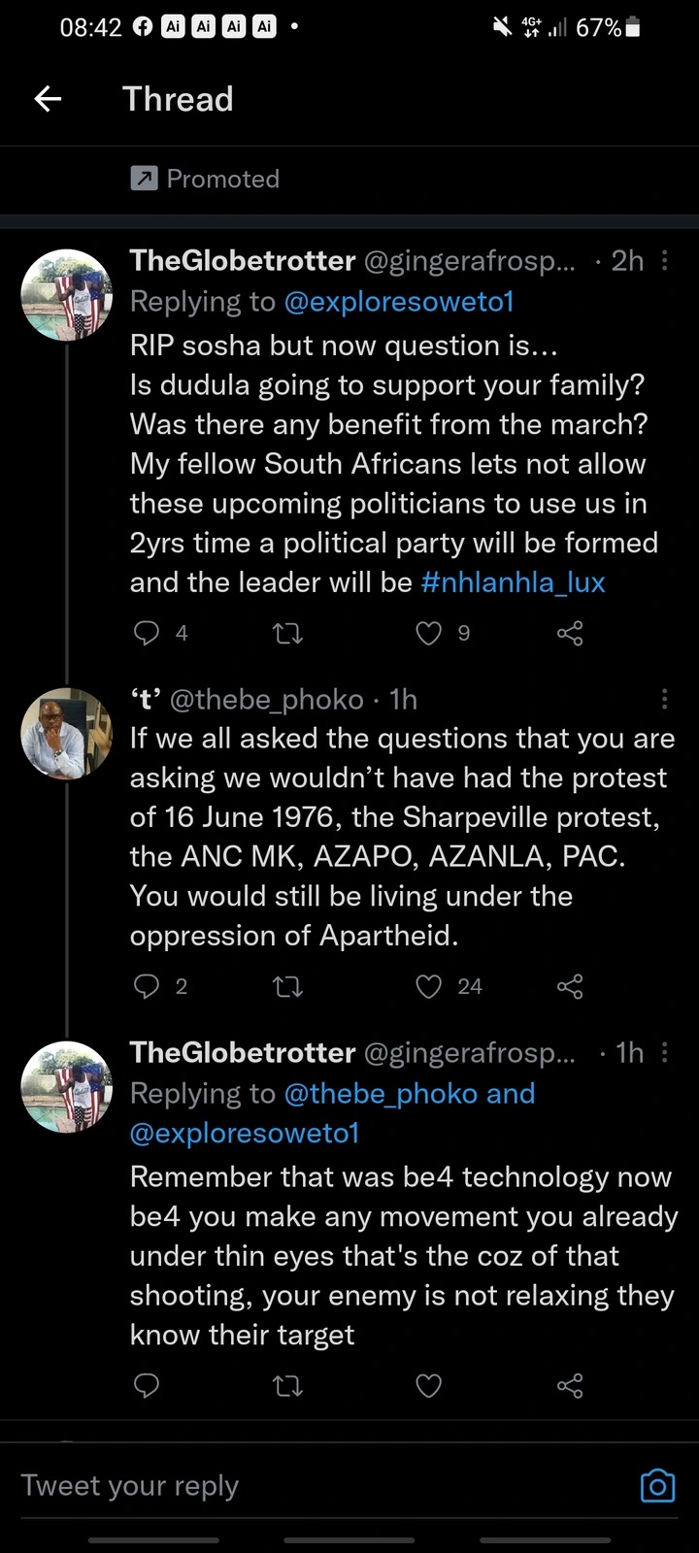Open three-dot menu on first TheGlobetrotter tweet

(x=665, y=260)
